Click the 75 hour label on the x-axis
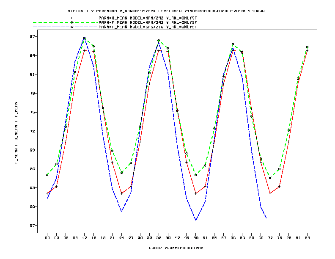The width and height of the screenshot is (335, 259). pyautogui.click(x=280, y=238)
